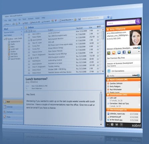Click the Forward button
The width and height of the screenshot is (149, 144).
click(46, 22)
